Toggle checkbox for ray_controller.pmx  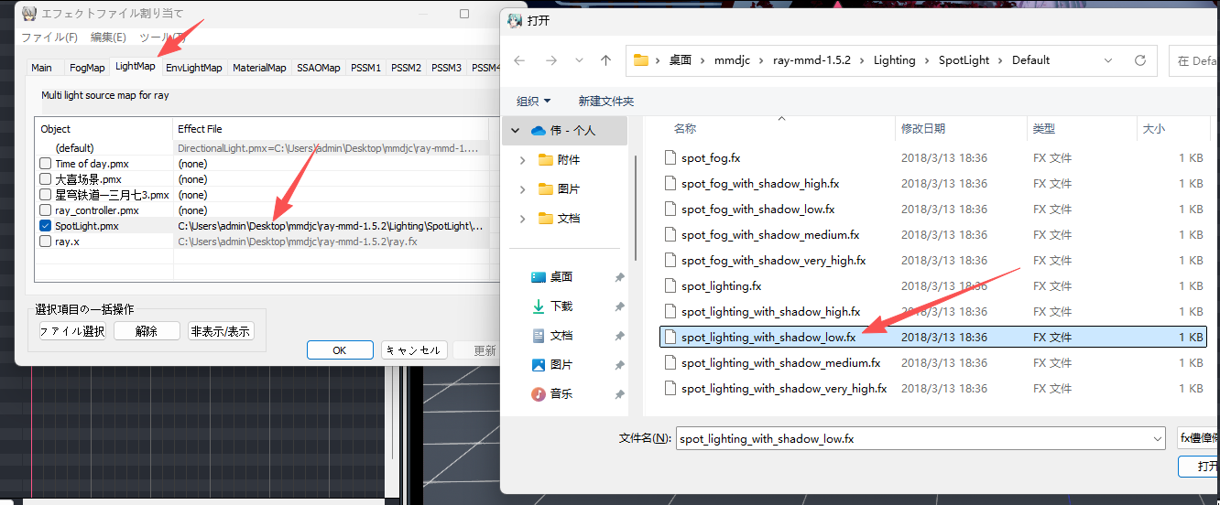pos(46,210)
